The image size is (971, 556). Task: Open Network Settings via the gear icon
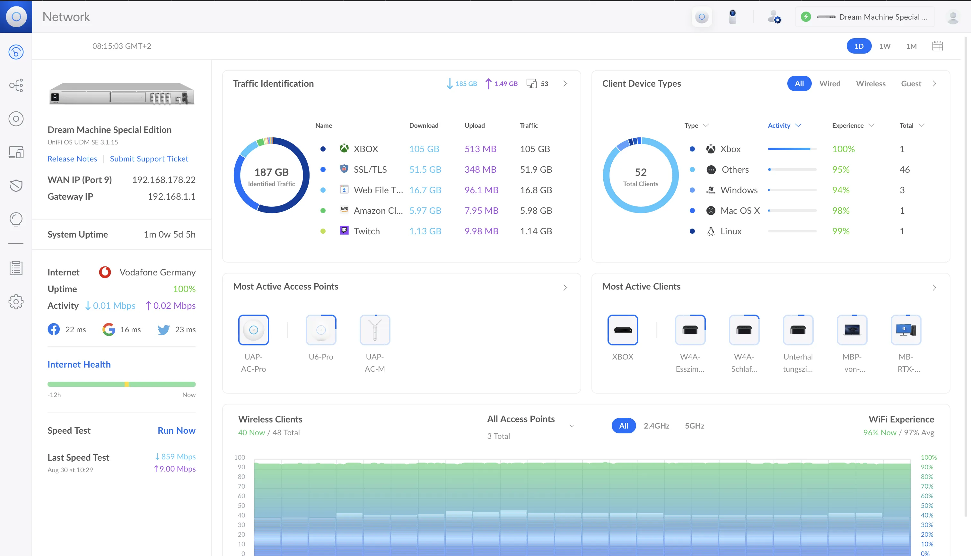[x=16, y=302]
